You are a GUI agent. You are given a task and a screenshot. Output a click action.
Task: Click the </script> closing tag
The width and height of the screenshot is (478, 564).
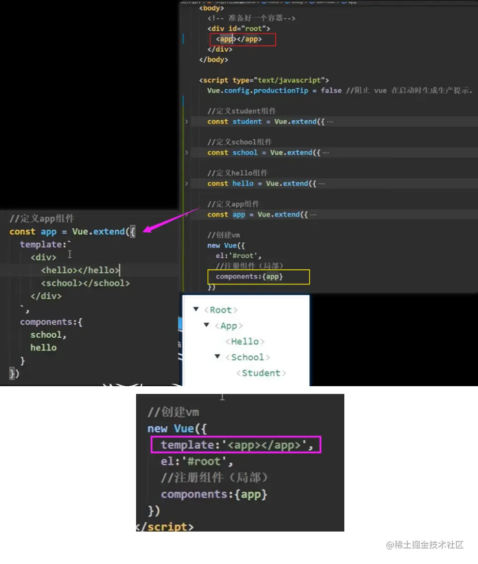pyautogui.click(x=165, y=527)
